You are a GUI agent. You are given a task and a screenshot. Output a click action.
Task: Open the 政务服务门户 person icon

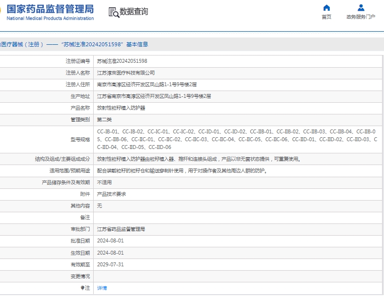tap(361, 8)
